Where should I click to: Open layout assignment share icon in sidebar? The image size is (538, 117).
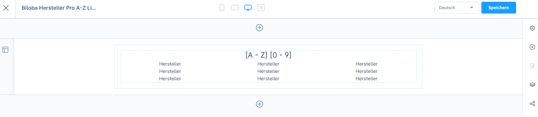tap(532, 103)
